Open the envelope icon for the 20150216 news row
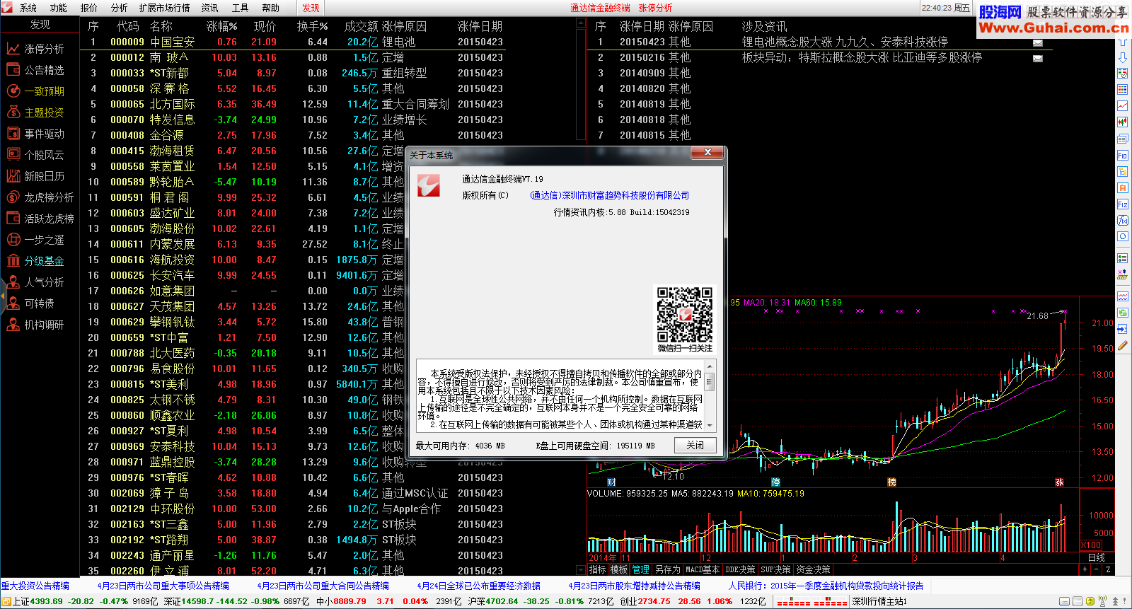Viewport: 1132px width, 609px height. (1038, 58)
